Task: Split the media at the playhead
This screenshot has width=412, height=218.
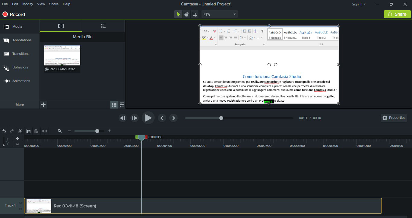Action: [44, 131]
